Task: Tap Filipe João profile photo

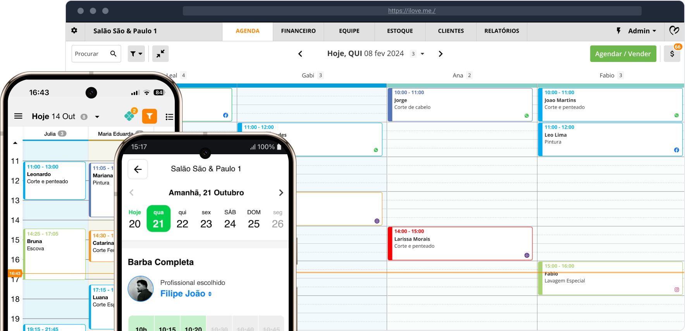Action: click(141, 289)
